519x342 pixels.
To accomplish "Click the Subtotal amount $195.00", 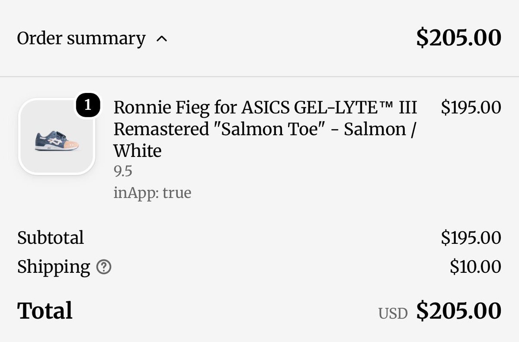I will point(471,238).
